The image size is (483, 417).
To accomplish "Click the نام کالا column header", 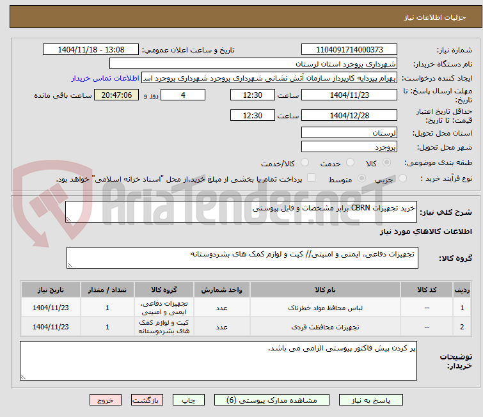I will click(x=325, y=290).
